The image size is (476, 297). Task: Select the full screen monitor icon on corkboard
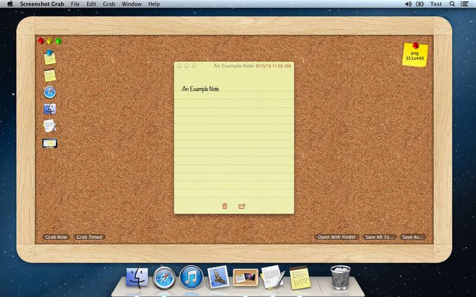pyautogui.click(x=50, y=143)
